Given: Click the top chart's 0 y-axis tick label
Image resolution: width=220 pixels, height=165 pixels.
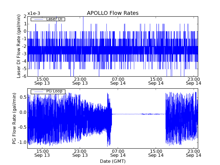Looking at the screenshot, I should point(25,31).
